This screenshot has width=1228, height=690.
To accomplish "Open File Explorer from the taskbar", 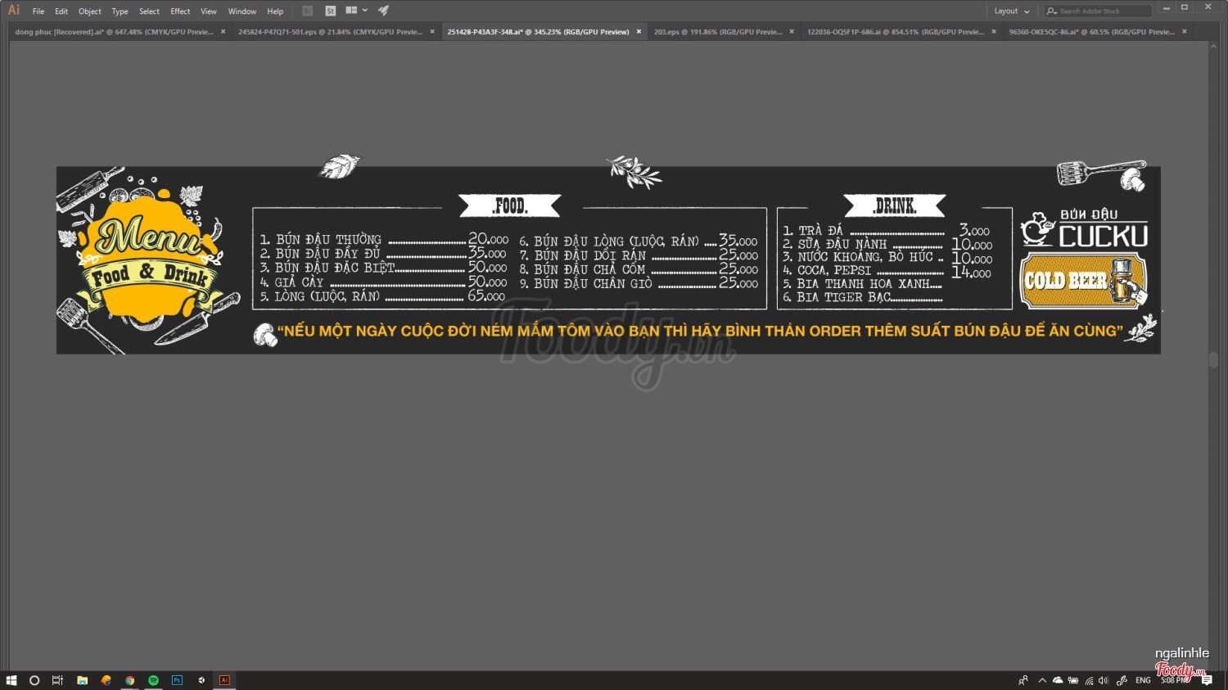I will pyautogui.click(x=82, y=680).
